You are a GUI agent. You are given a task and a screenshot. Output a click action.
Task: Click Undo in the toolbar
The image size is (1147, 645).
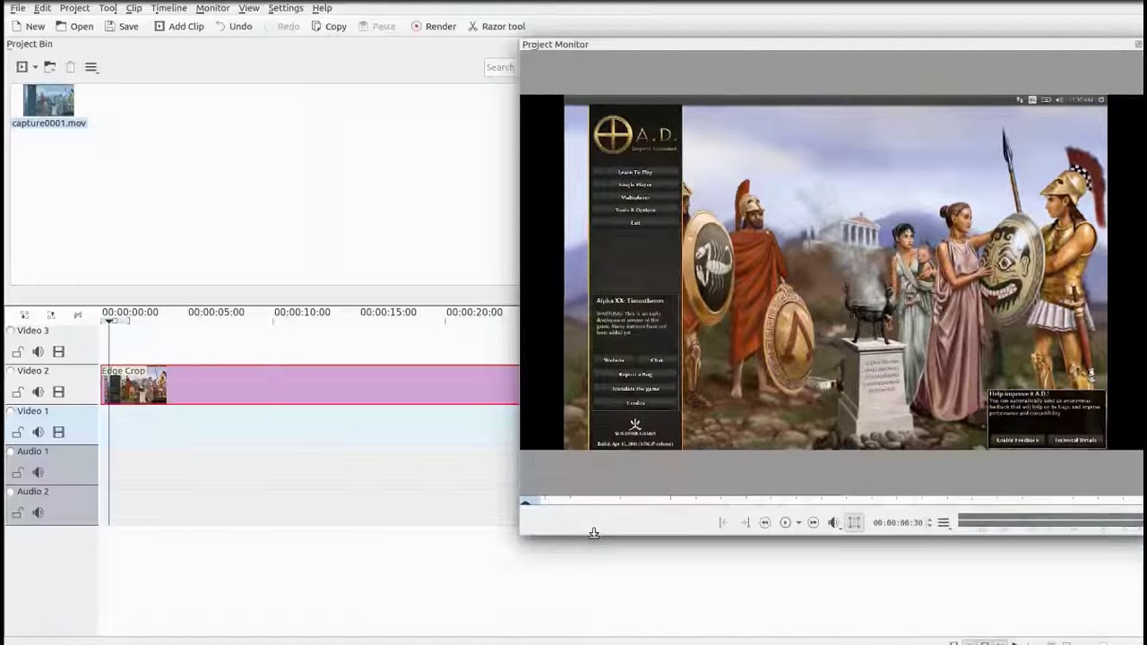pos(233,26)
